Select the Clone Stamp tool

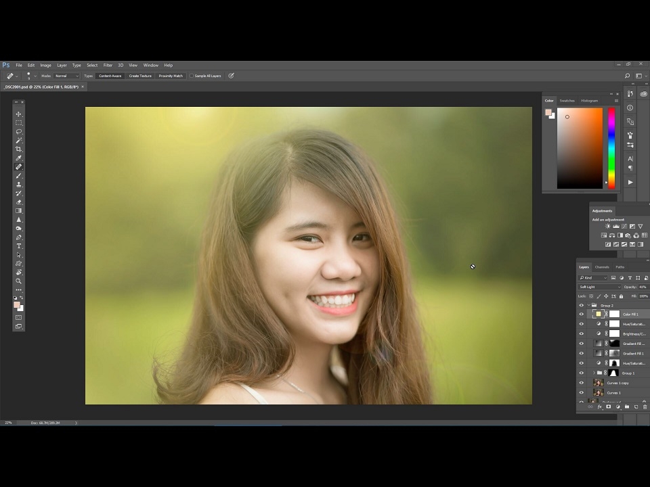click(x=19, y=185)
